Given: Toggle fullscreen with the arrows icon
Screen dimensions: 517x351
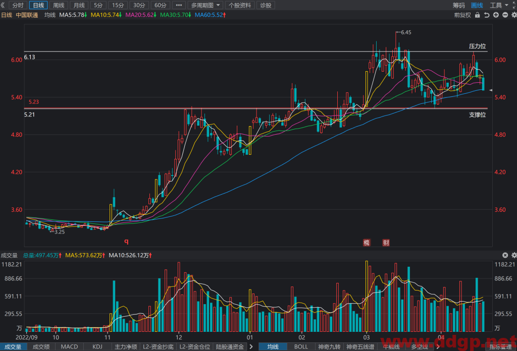Looking at the screenshot, I should tap(514, 5).
